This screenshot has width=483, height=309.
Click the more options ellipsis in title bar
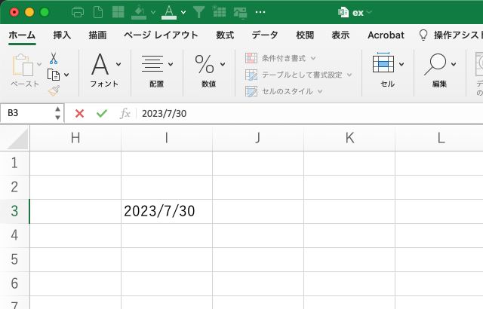pos(261,12)
